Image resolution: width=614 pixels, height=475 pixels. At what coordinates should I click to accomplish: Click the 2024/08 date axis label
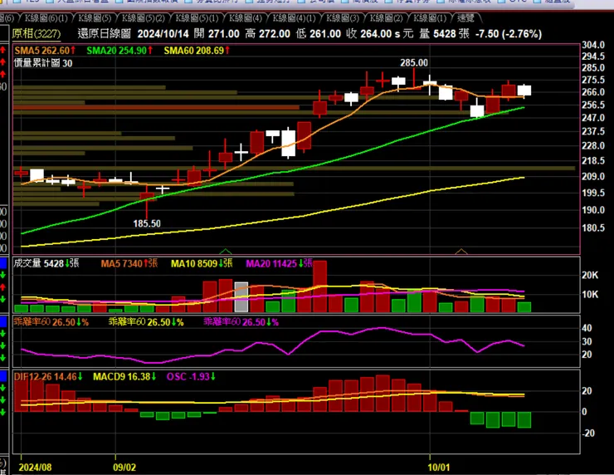coord(35,468)
